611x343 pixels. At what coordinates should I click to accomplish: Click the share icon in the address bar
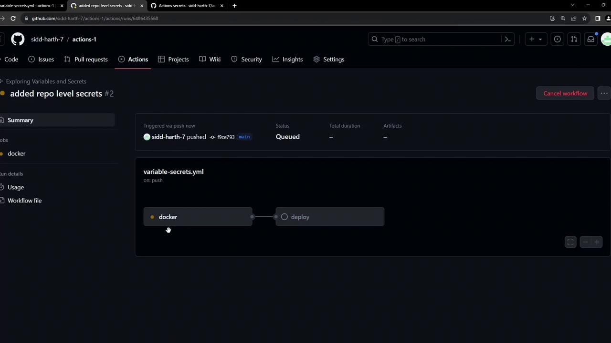[x=574, y=18]
